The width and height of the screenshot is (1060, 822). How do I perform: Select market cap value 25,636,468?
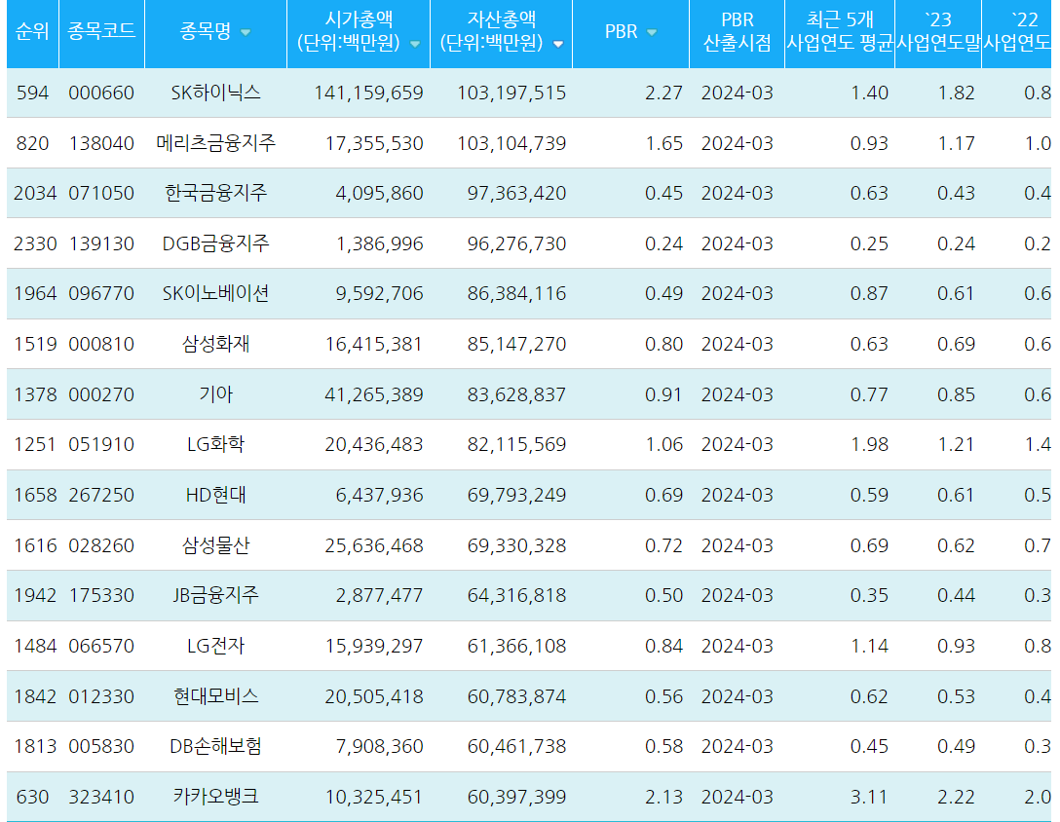tap(374, 545)
